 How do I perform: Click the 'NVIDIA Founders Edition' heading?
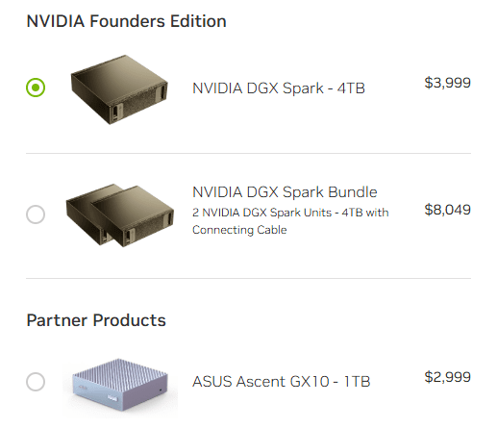click(x=126, y=21)
